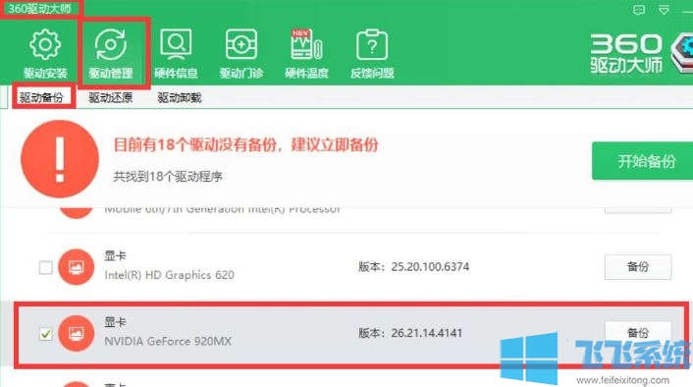This screenshot has width=693, height=387.
Task: Click the red exclamation warning icon
Action: [60, 159]
